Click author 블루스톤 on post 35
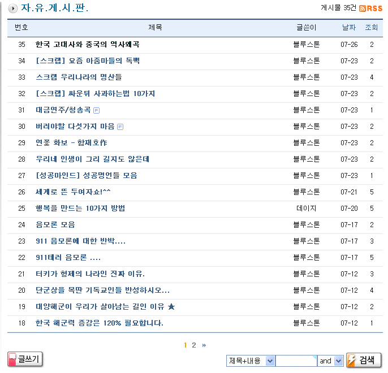Screen dimensions: 388x373 (x=307, y=45)
